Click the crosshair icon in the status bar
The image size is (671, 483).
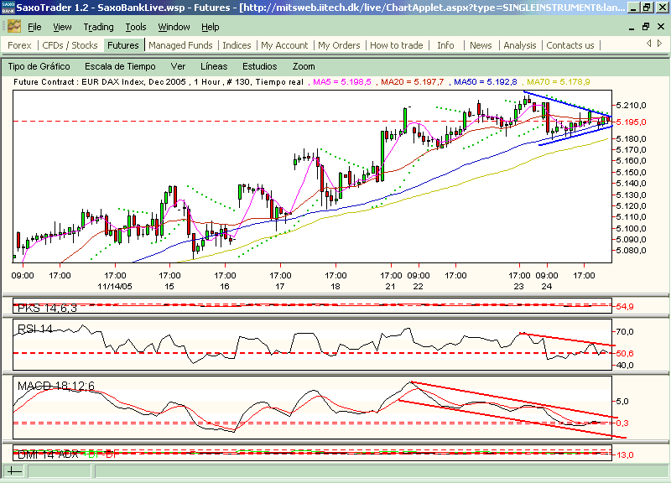pyautogui.click(x=14, y=471)
